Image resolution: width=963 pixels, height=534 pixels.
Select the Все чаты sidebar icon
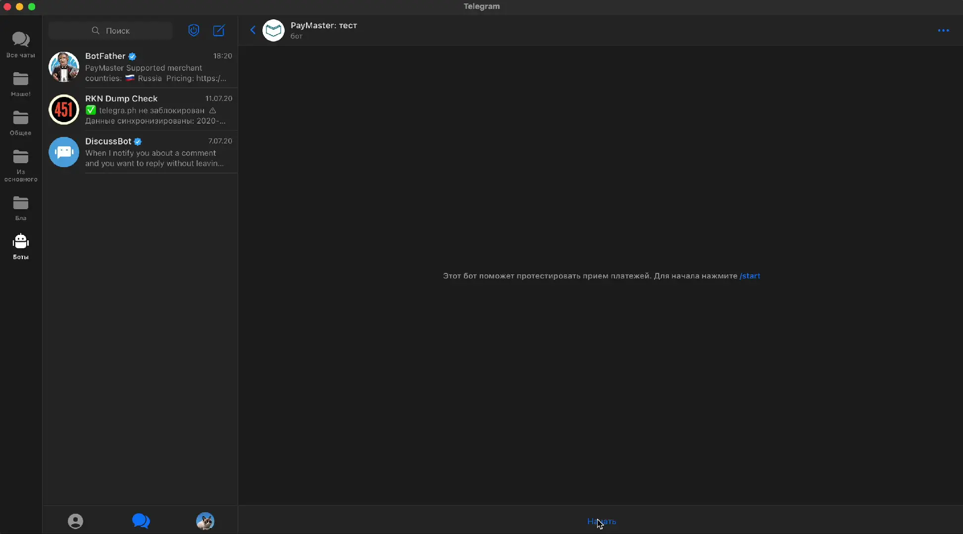(x=20, y=44)
